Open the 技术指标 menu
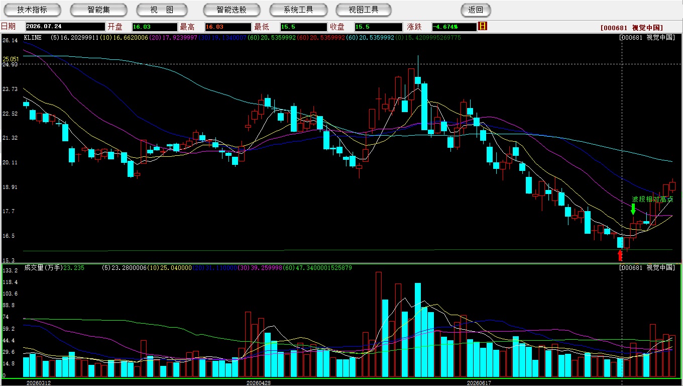 click(32, 10)
